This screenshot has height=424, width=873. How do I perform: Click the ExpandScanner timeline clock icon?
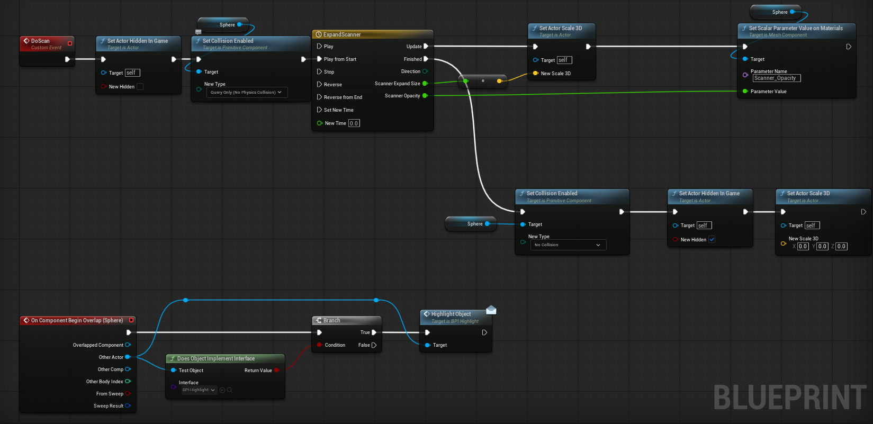click(319, 34)
